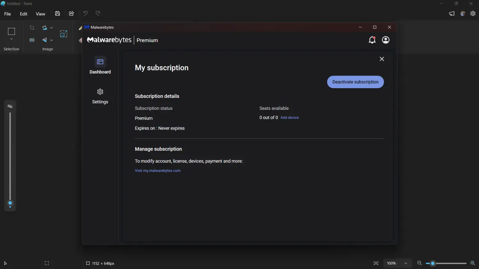The height and width of the screenshot is (269, 479).
Task: Expand the Selection options chevron
Action: pyautogui.click(x=11, y=39)
